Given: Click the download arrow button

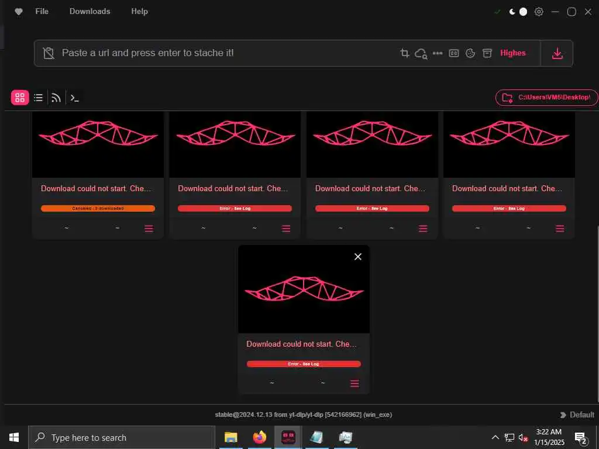Looking at the screenshot, I should coord(557,53).
